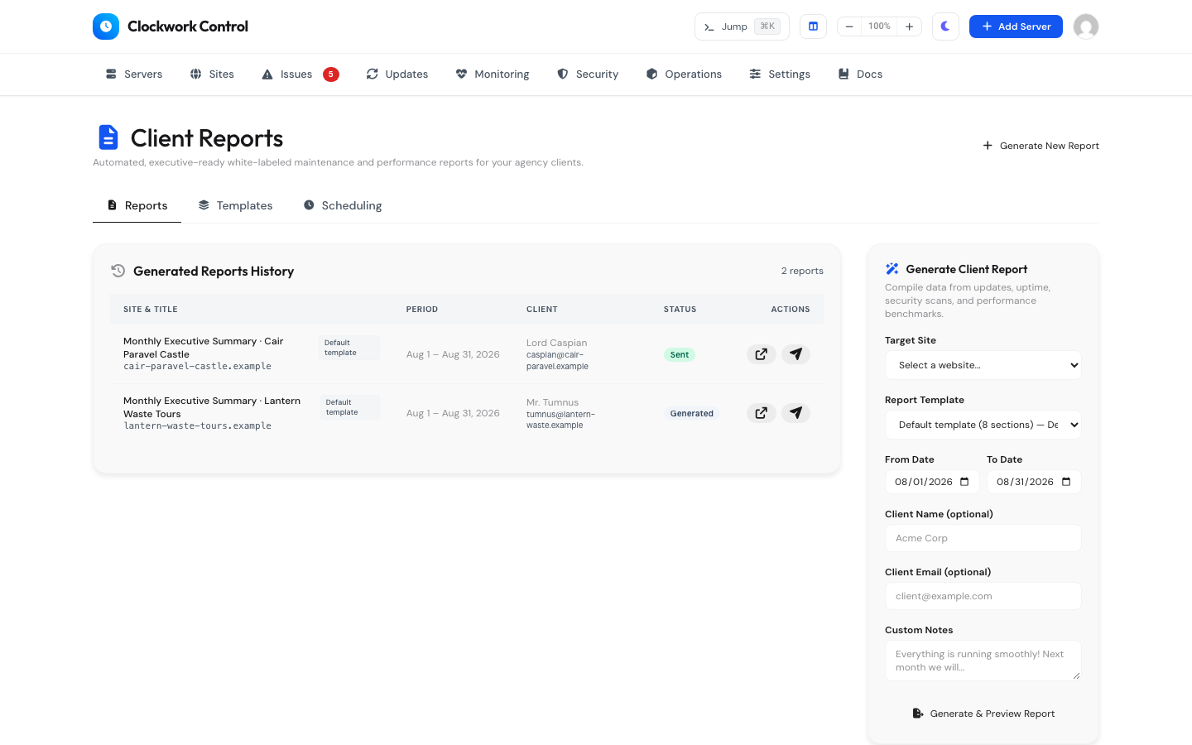
Task: Navigate to Updates
Action: point(397,74)
